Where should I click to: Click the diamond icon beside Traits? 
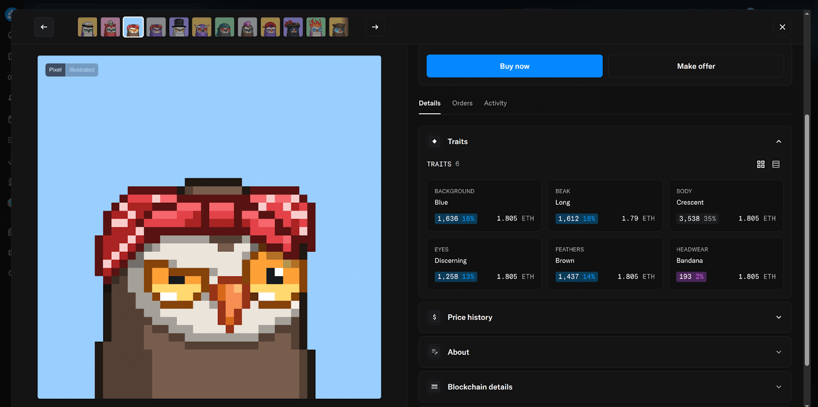[435, 141]
